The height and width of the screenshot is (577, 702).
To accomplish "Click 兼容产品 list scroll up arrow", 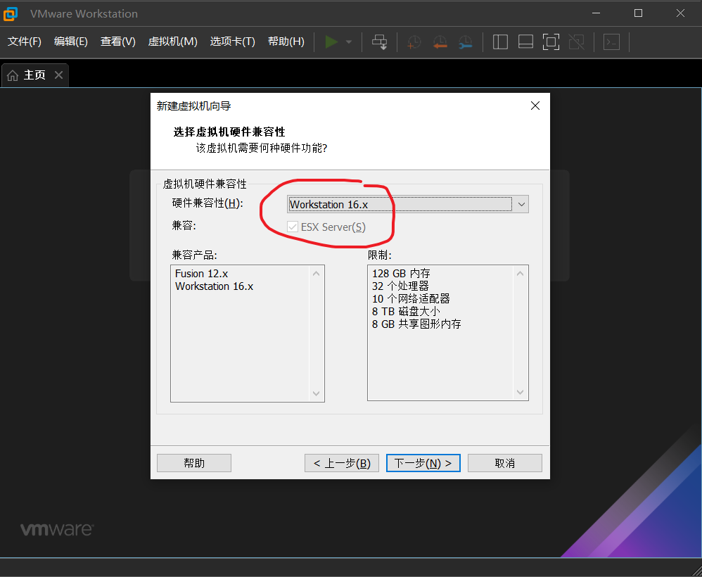I will pyautogui.click(x=316, y=273).
